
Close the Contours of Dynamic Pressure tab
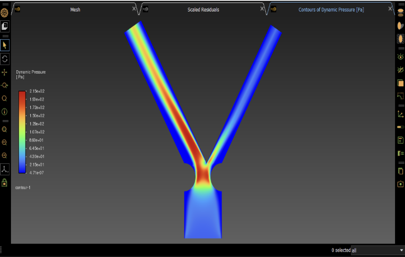pyautogui.click(x=390, y=8)
